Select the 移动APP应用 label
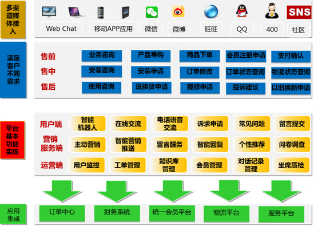Image resolution: width=314 pixels, height=226 pixels. tap(113, 29)
